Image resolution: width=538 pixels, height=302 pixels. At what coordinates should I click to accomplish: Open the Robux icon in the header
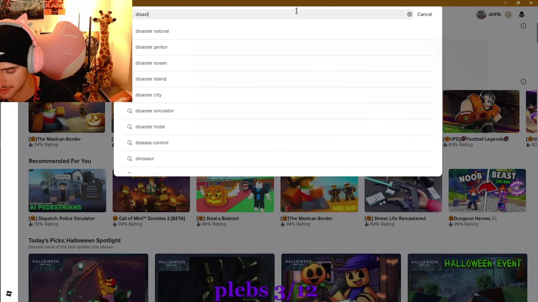[x=508, y=14]
